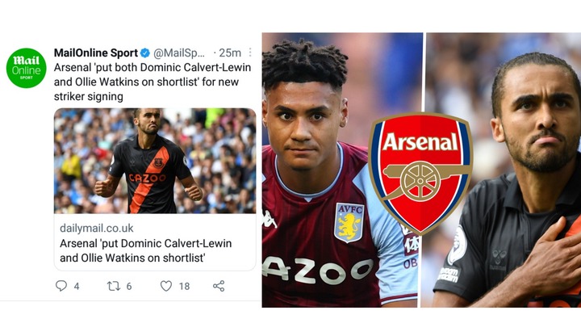Viewport: 581px width, 336px height.
Task: Open the MailOnline Sport account name
Action: [96, 52]
